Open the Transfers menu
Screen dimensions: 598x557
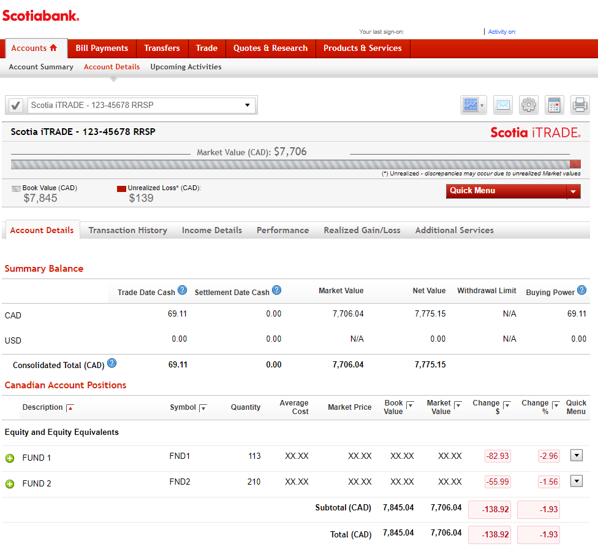click(x=162, y=48)
